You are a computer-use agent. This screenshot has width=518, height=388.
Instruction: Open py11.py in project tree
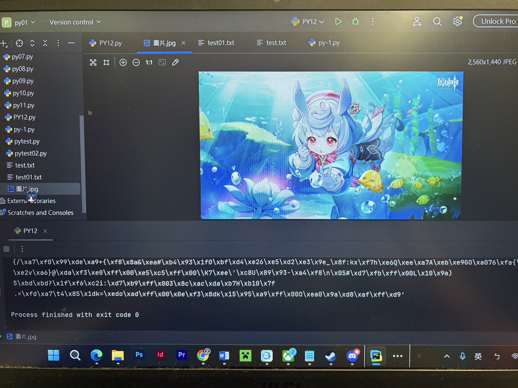(x=19, y=105)
